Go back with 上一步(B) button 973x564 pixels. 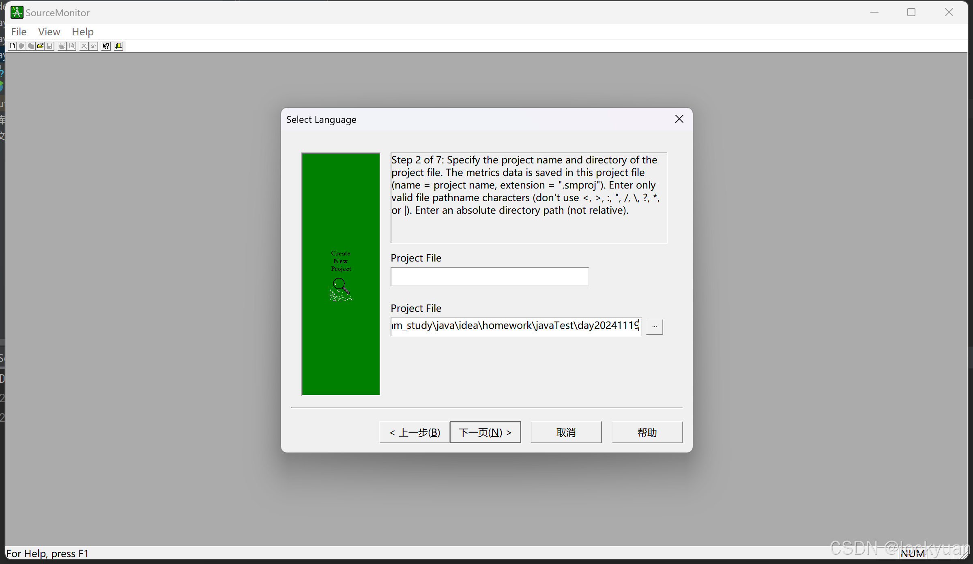[415, 432]
